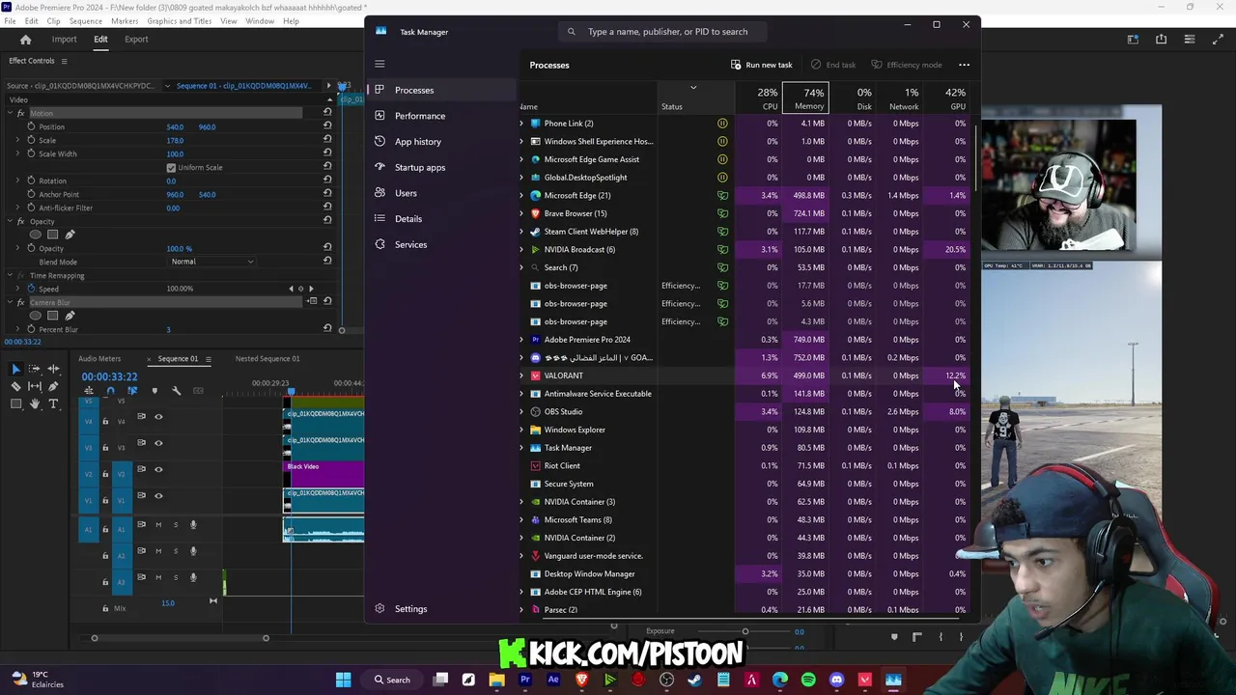Solo audio track A2
This screenshot has height=695, width=1236.
[176, 551]
